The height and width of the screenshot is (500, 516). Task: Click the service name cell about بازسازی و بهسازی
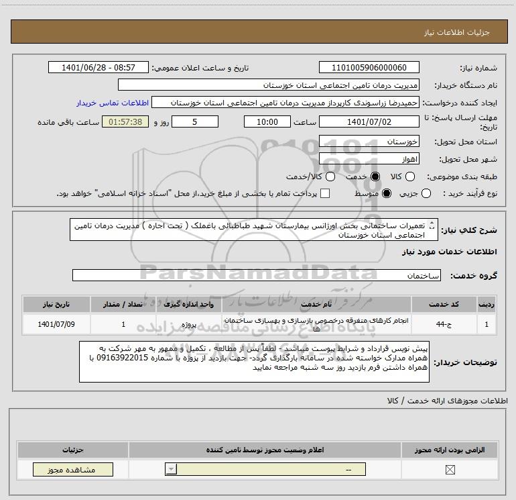(316, 324)
